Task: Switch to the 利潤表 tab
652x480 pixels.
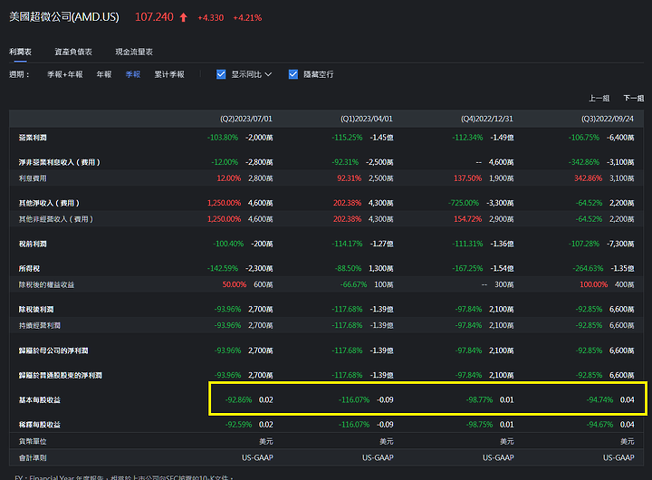Action: pos(20,52)
